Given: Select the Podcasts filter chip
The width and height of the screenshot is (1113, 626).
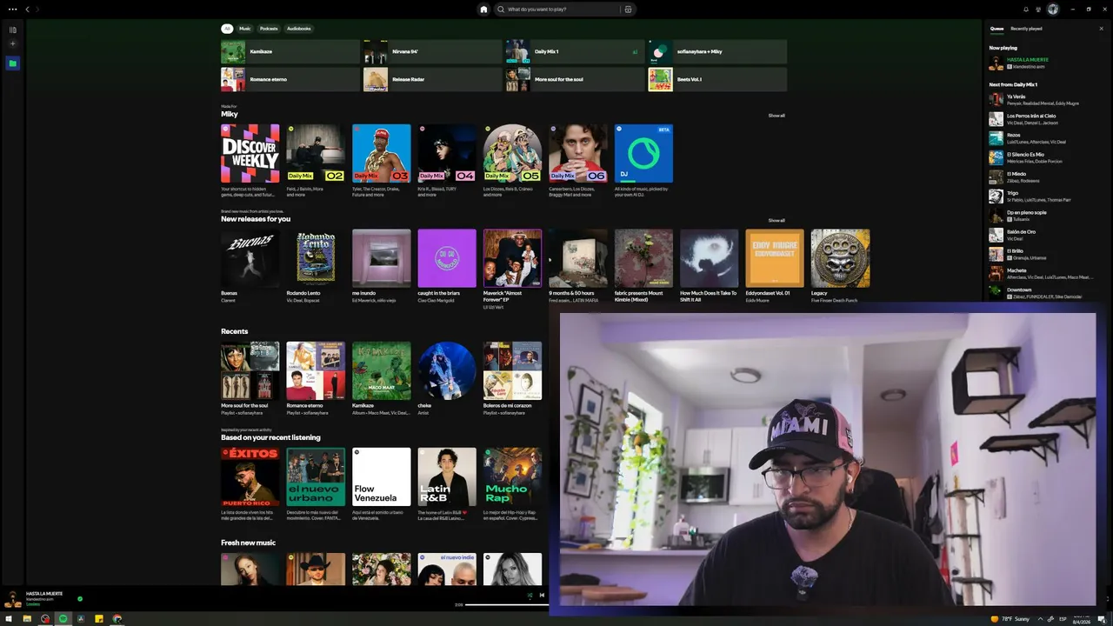Looking at the screenshot, I should click(x=269, y=29).
